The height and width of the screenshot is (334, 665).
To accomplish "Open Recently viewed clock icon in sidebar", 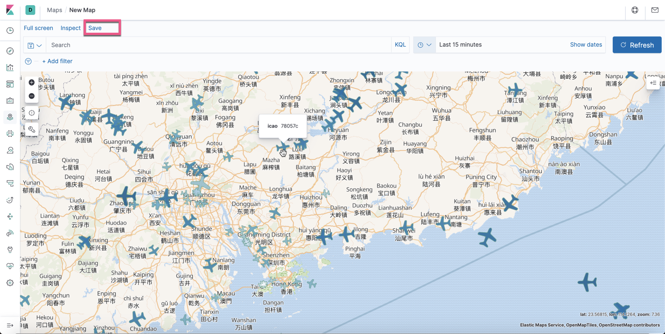I will (10, 31).
